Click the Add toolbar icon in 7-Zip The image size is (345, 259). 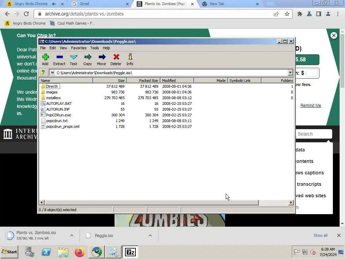pyautogui.click(x=45, y=59)
